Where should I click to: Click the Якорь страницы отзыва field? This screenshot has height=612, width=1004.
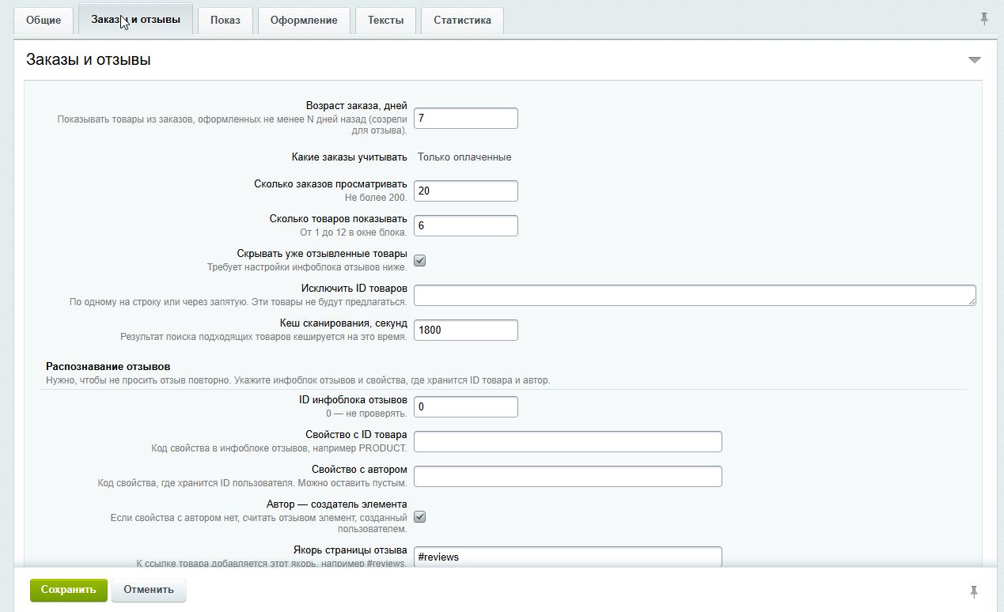(x=568, y=557)
